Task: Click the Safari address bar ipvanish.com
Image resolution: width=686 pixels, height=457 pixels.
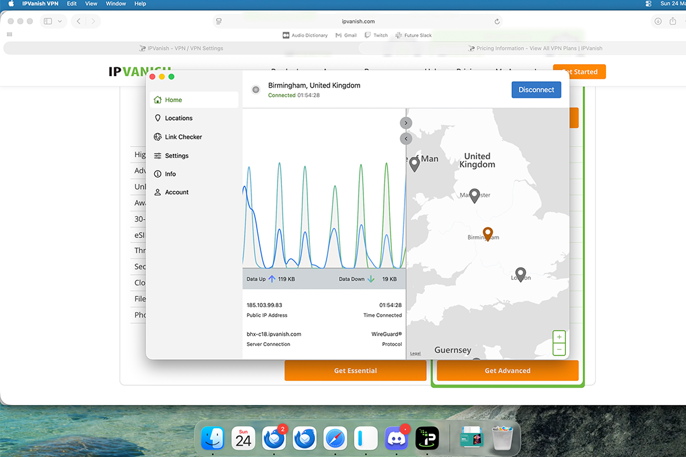Action: pyautogui.click(x=358, y=21)
